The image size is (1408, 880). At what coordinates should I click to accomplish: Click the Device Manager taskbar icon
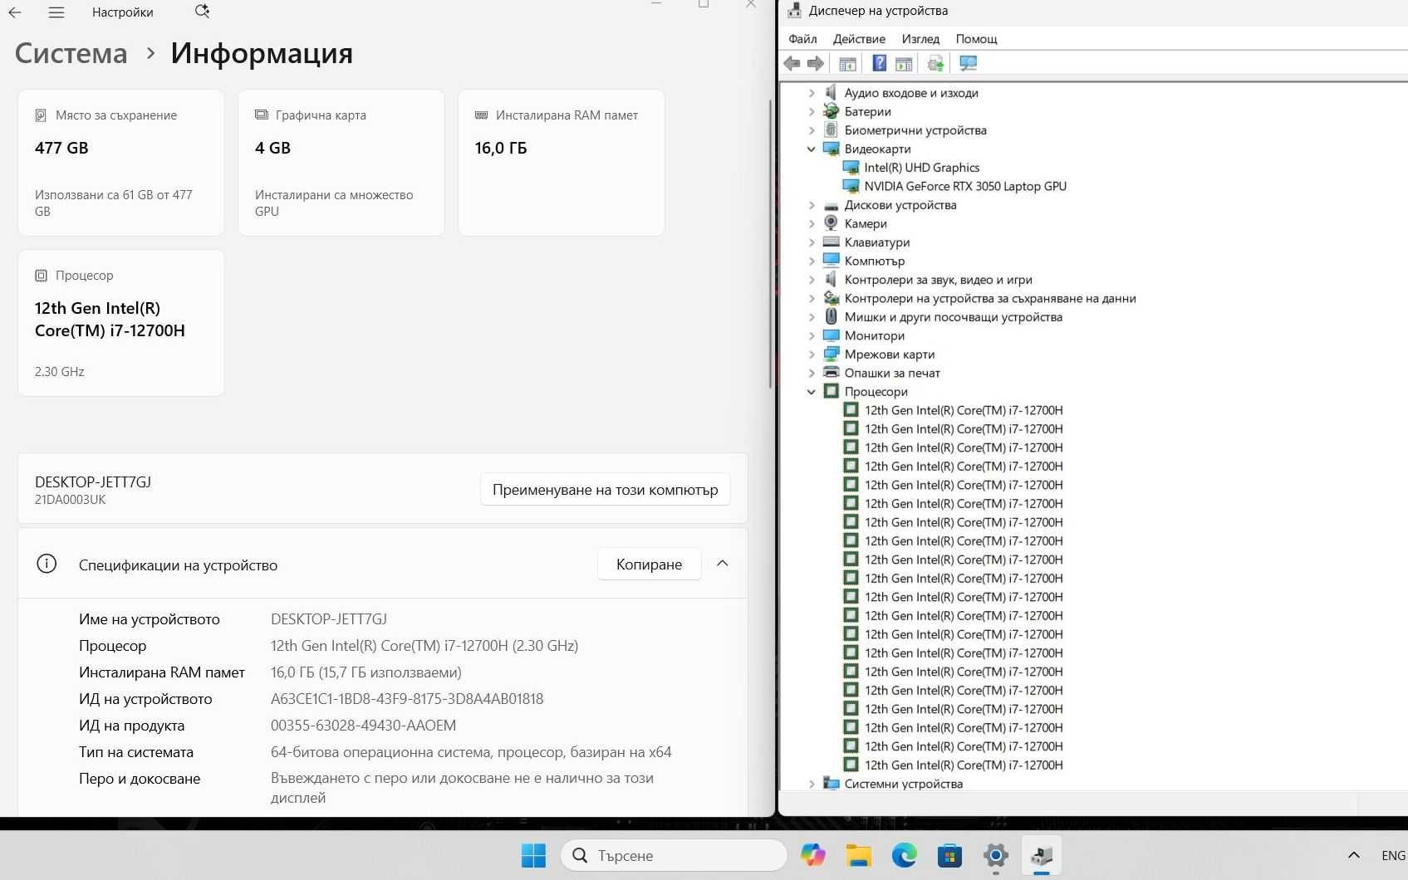(x=1041, y=855)
